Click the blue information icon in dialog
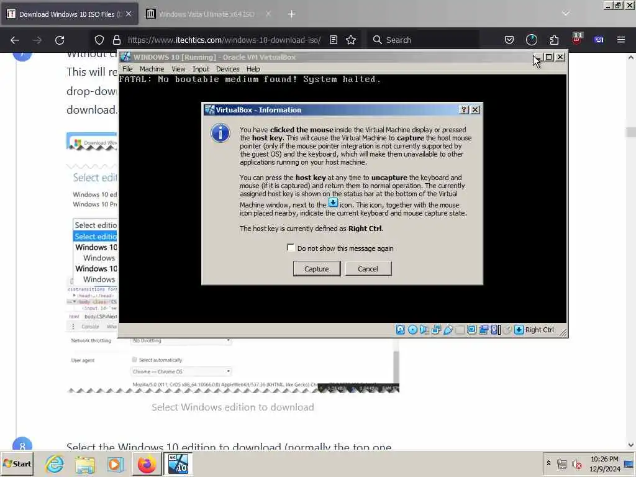 [x=220, y=133]
